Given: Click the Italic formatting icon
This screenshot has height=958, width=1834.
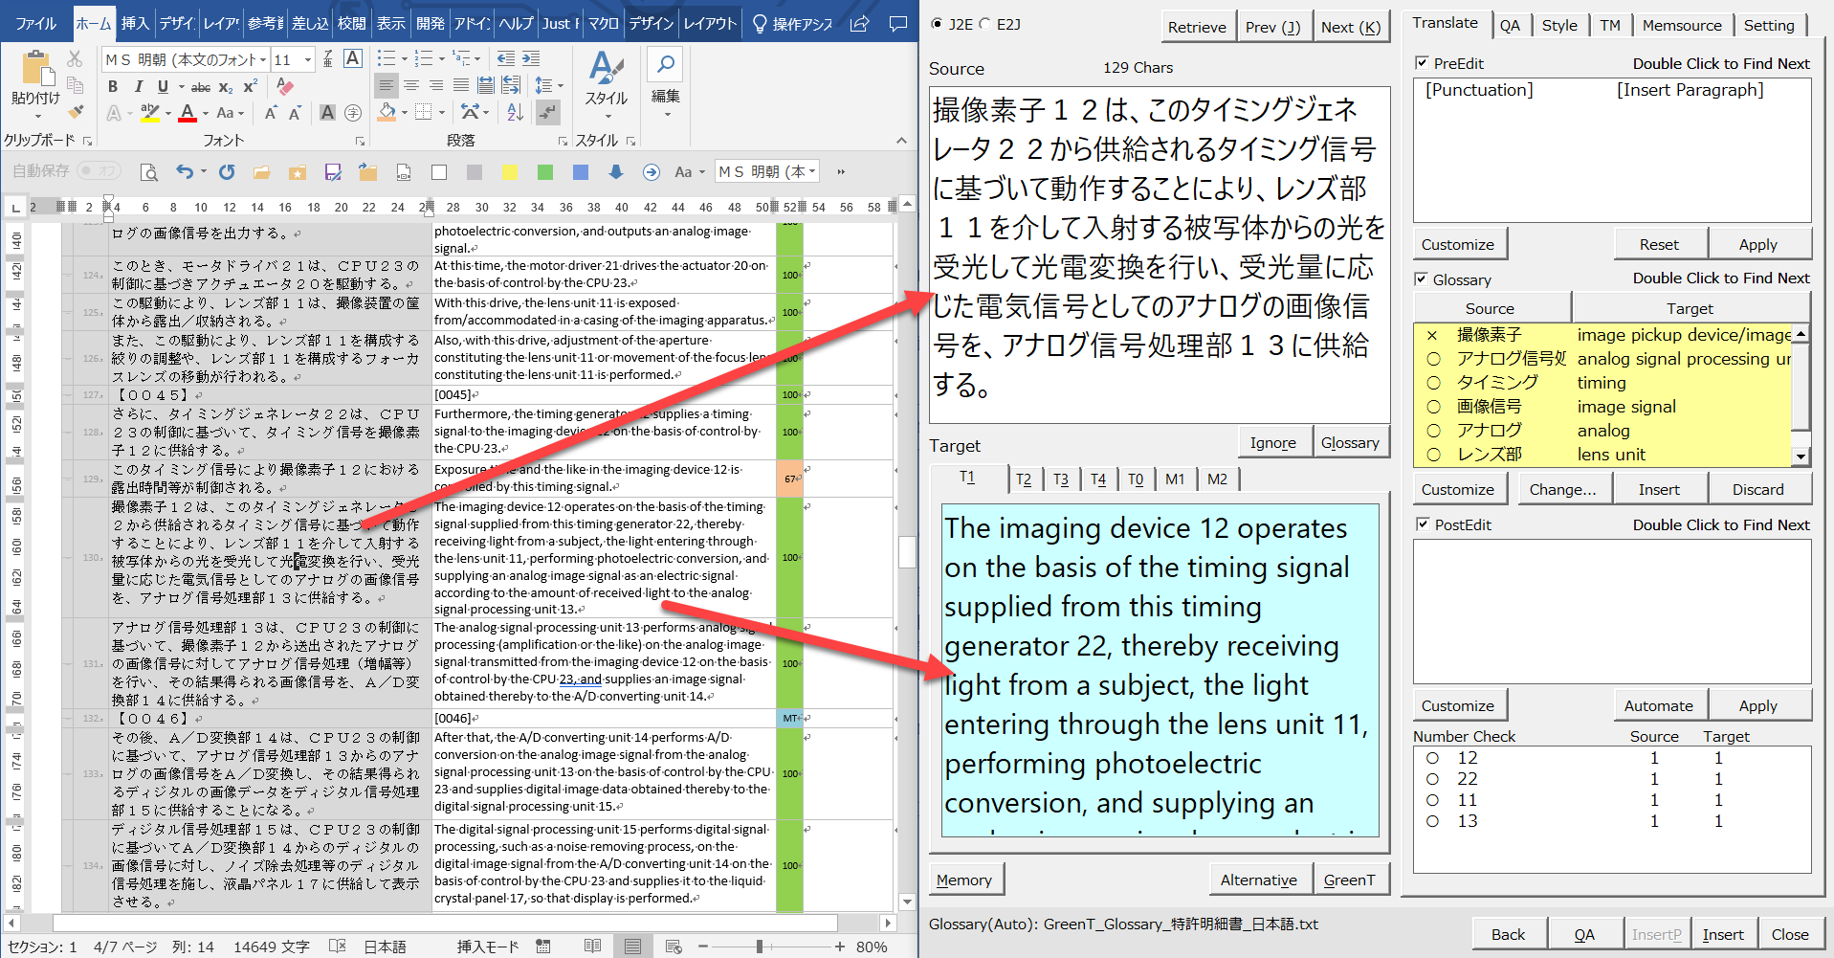Looking at the screenshot, I should coord(138,87).
